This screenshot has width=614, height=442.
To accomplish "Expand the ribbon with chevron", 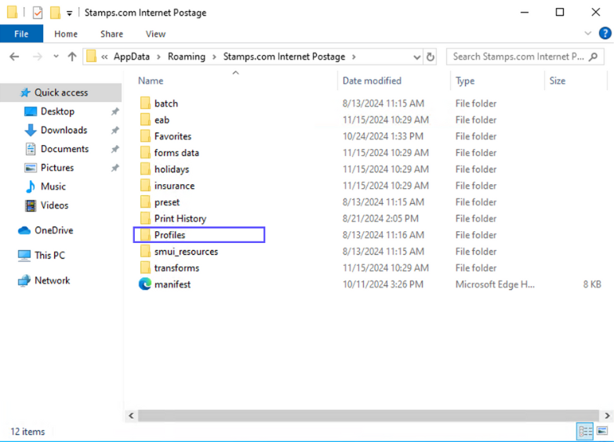I will click(x=587, y=33).
